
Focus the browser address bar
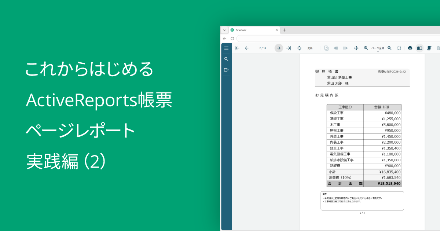(x=338, y=38)
